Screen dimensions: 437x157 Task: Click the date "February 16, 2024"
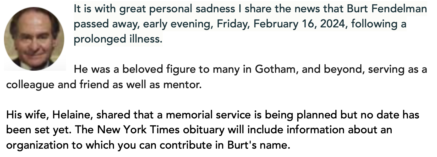298,24
